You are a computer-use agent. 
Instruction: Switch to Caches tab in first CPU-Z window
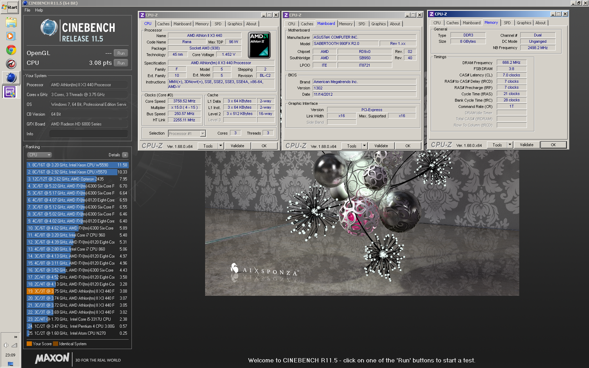click(163, 24)
